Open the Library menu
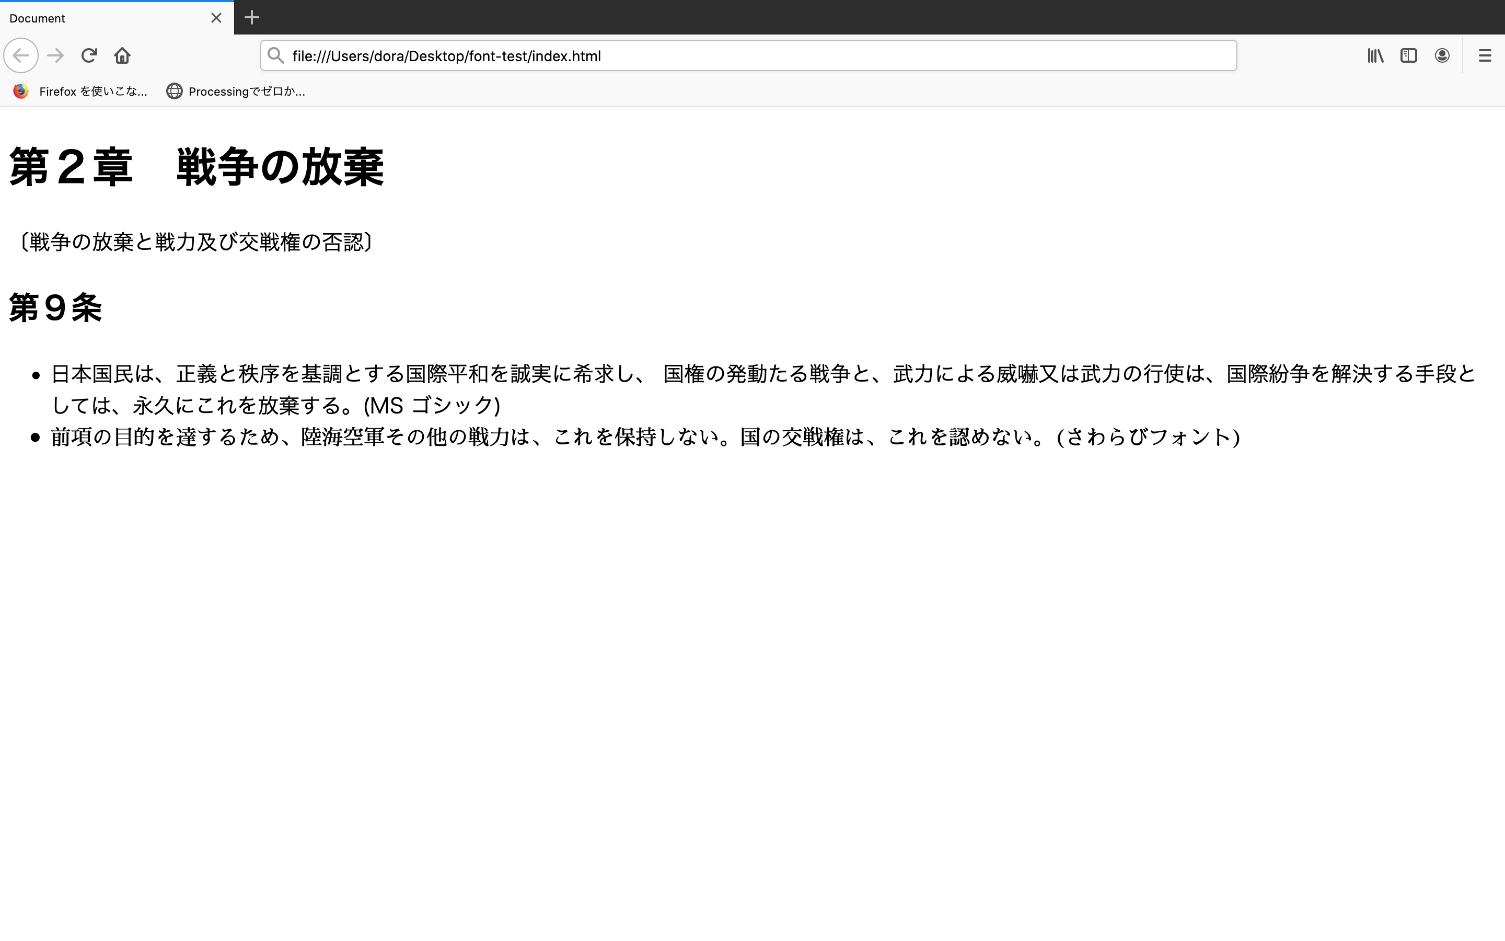The width and height of the screenshot is (1505, 941). tap(1375, 55)
